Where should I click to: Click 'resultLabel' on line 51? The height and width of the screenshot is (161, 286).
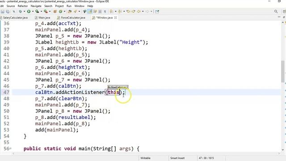[x=75, y=117]
